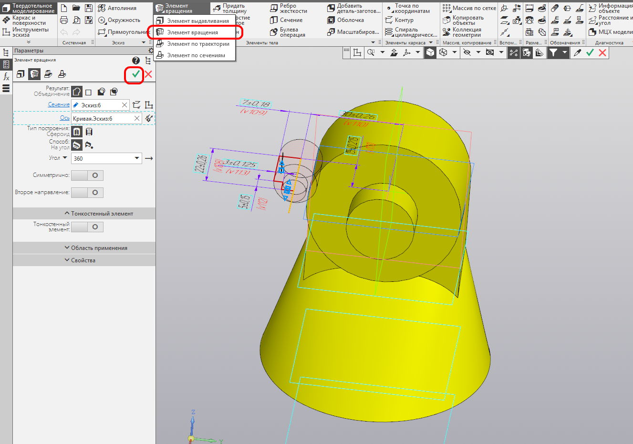Image resolution: width=633 pixels, height=444 pixels.
Task: Open the model tree icon in the left sidebar
Action: pos(6,52)
